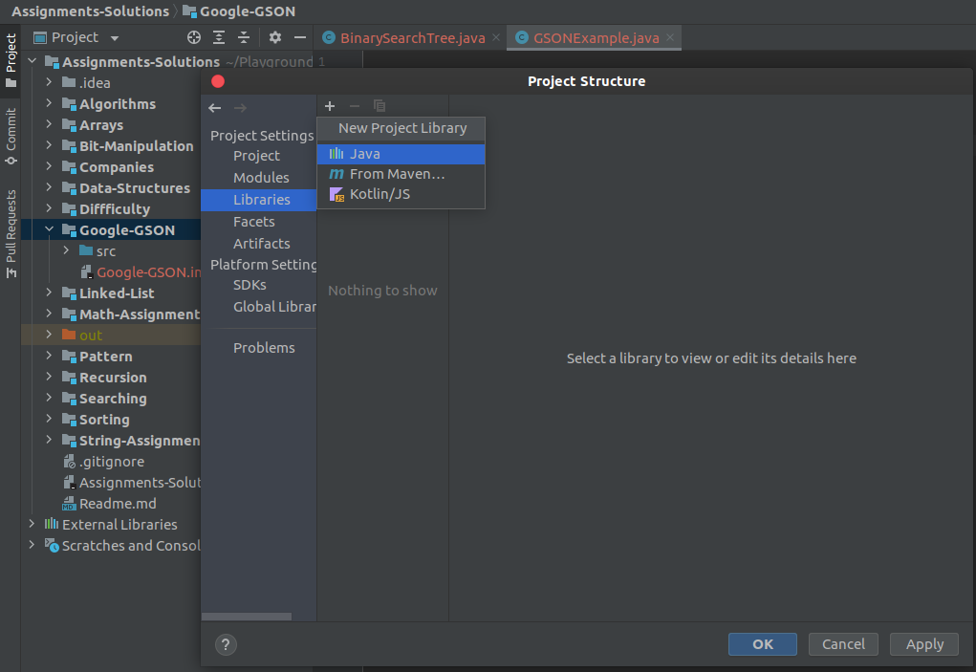The height and width of the screenshot is (672, 976).
Task: Select the Diffficulty module in tree
Action: (115, 209)
